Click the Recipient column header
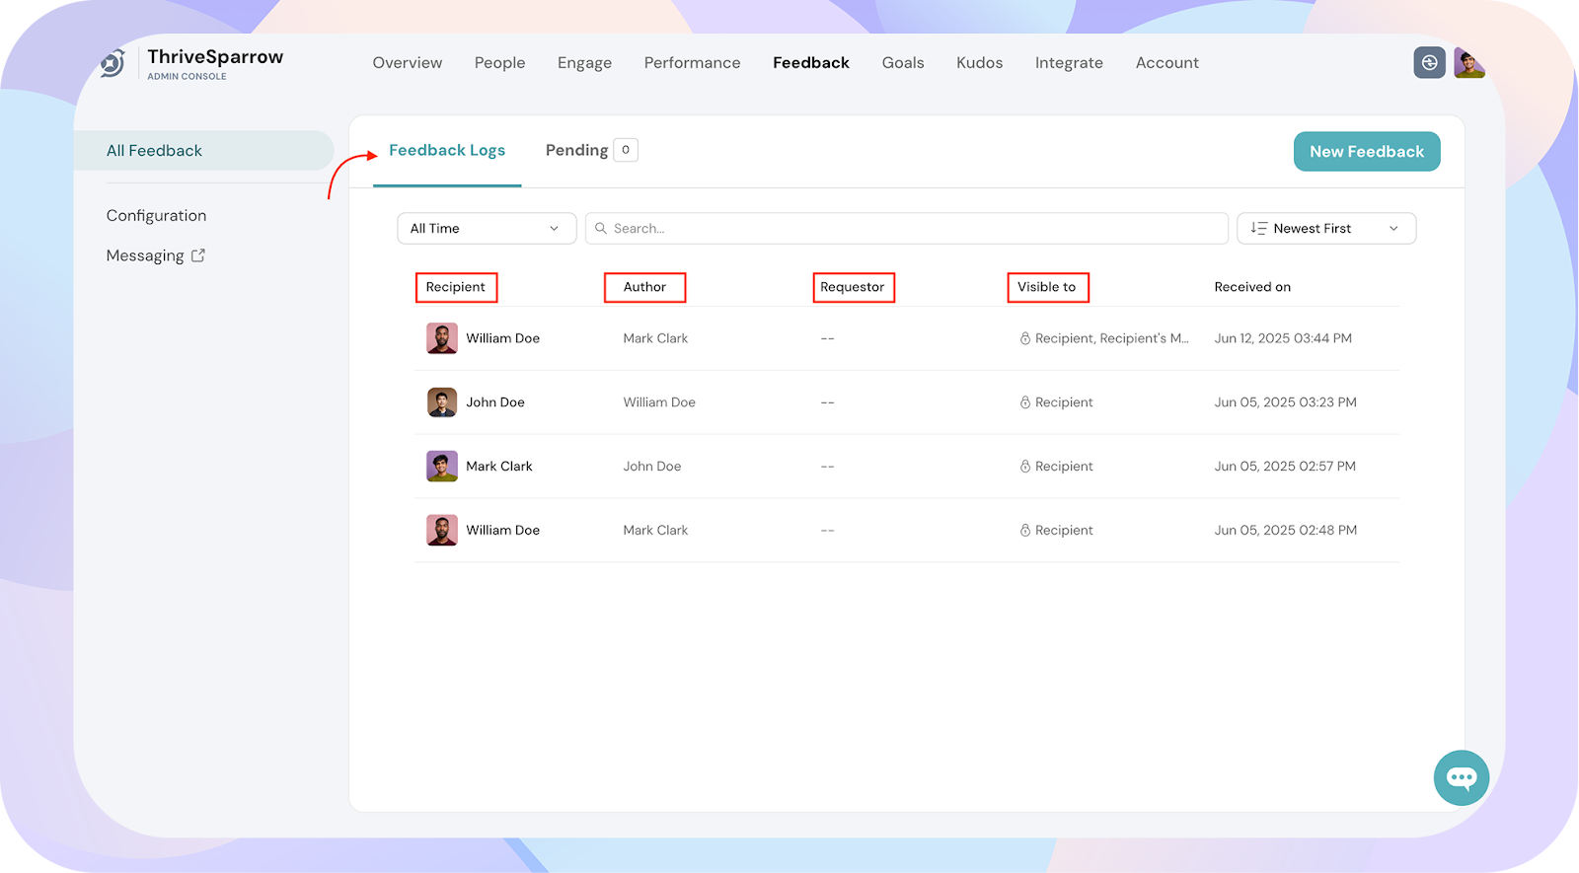The height and width of the screenshot is (873, 1579). click(456, 287)
